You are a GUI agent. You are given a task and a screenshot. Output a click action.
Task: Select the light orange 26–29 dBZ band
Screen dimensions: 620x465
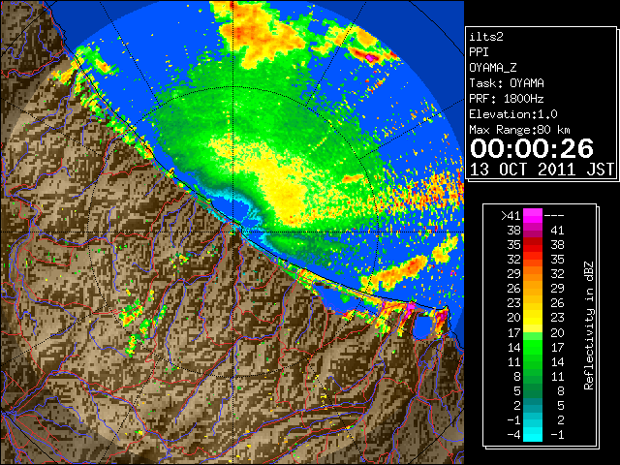coord(533,289)
